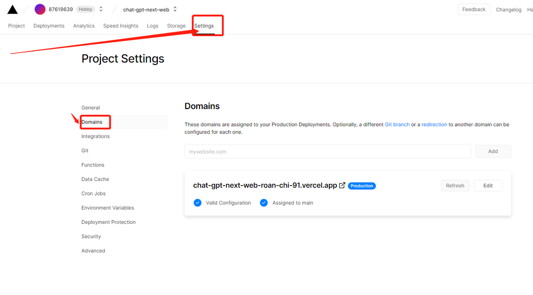Expand the chat-gpt-next-web project switcher
This screenshot has width=533, height=295.
coord(175,9)
